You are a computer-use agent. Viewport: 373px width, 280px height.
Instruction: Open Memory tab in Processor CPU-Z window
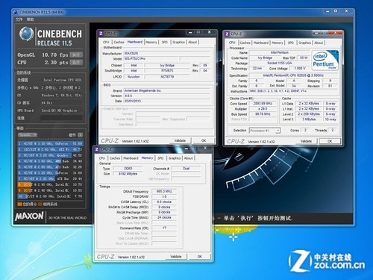click(x=278, y=43)
